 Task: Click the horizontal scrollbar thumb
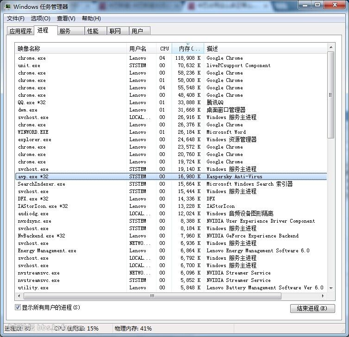pyautogui.click(x=152, y=296)
